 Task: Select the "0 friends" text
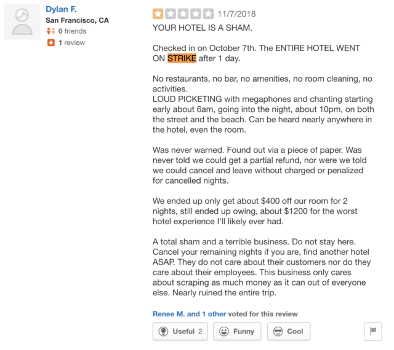72,31
